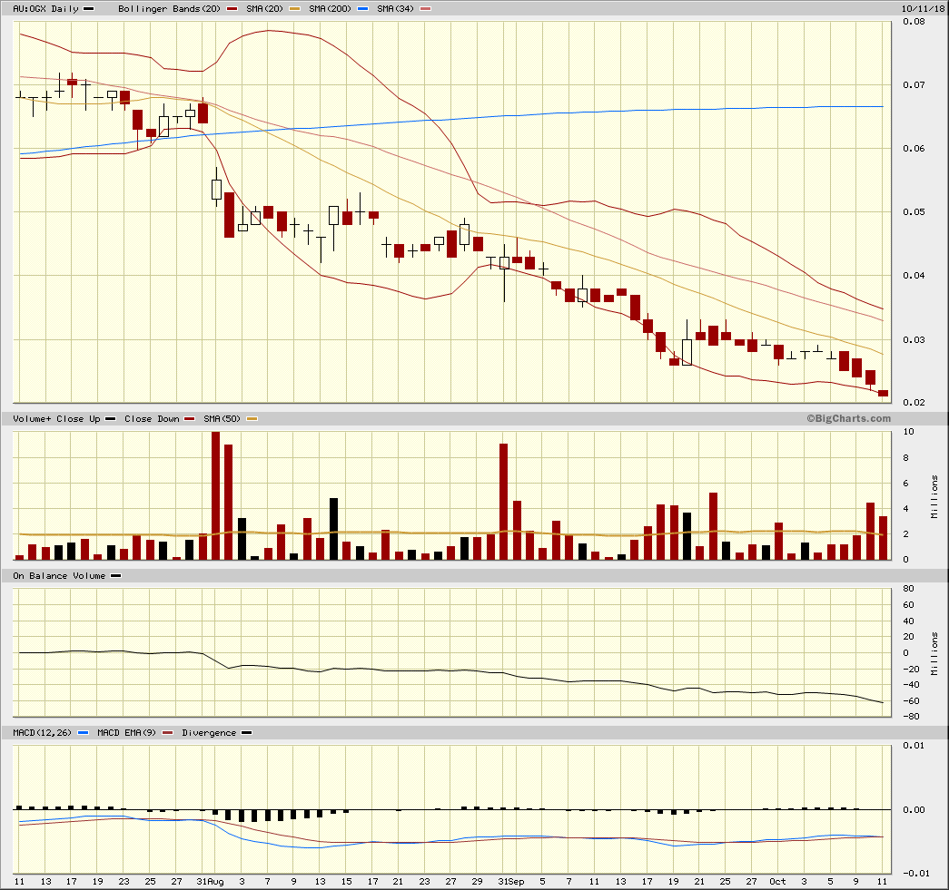Select the pink SMA(34) legend swatch
This screenshot has width=949, height=890.
point(426,8)
